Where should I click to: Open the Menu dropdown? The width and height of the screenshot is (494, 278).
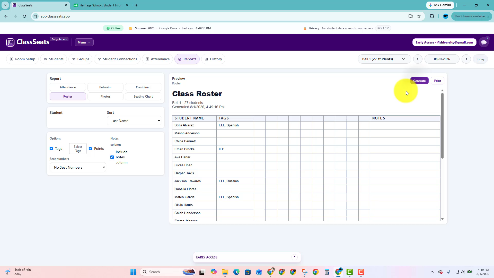(x=84, y=42)
